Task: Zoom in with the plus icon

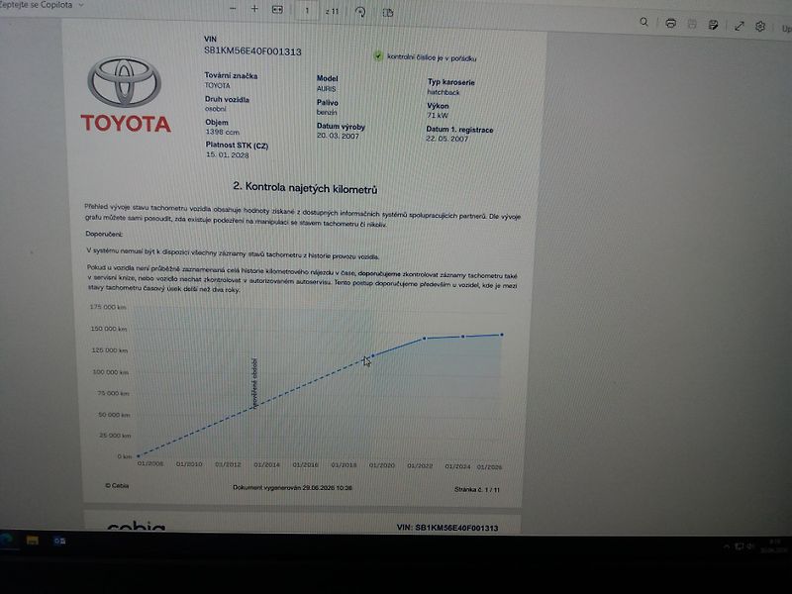Action: (254, 9)
